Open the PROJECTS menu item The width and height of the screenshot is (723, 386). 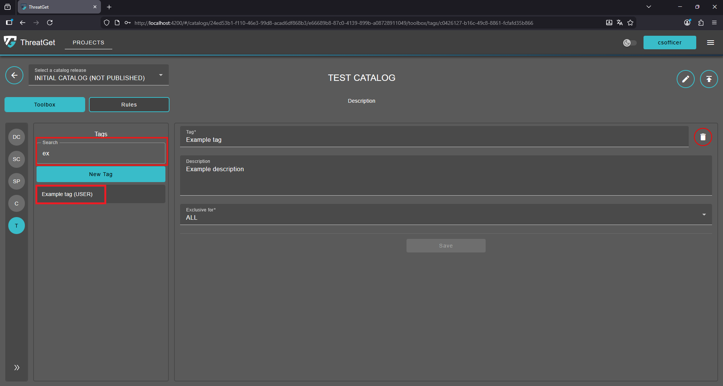coord(88,43)
